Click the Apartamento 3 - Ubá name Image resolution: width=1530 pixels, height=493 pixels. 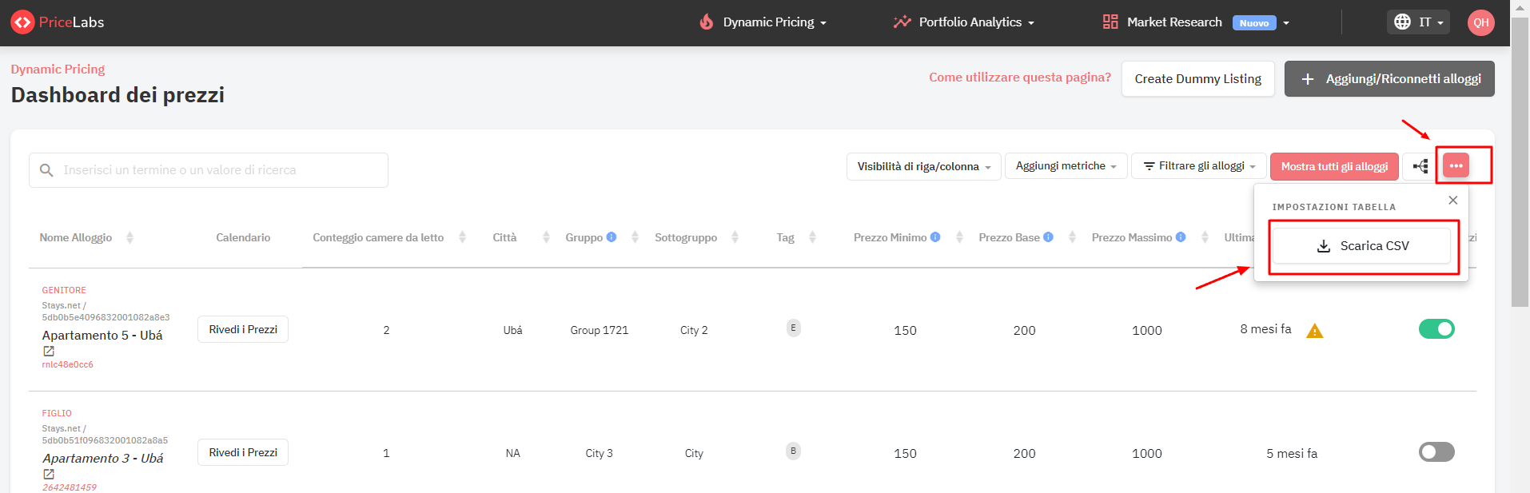103,459
